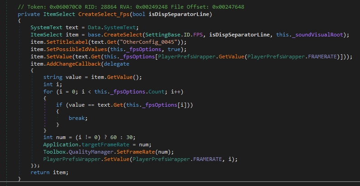The image size is (360, 186).
Task: Open the 'Application' class reference
Action: pos(61,145)
